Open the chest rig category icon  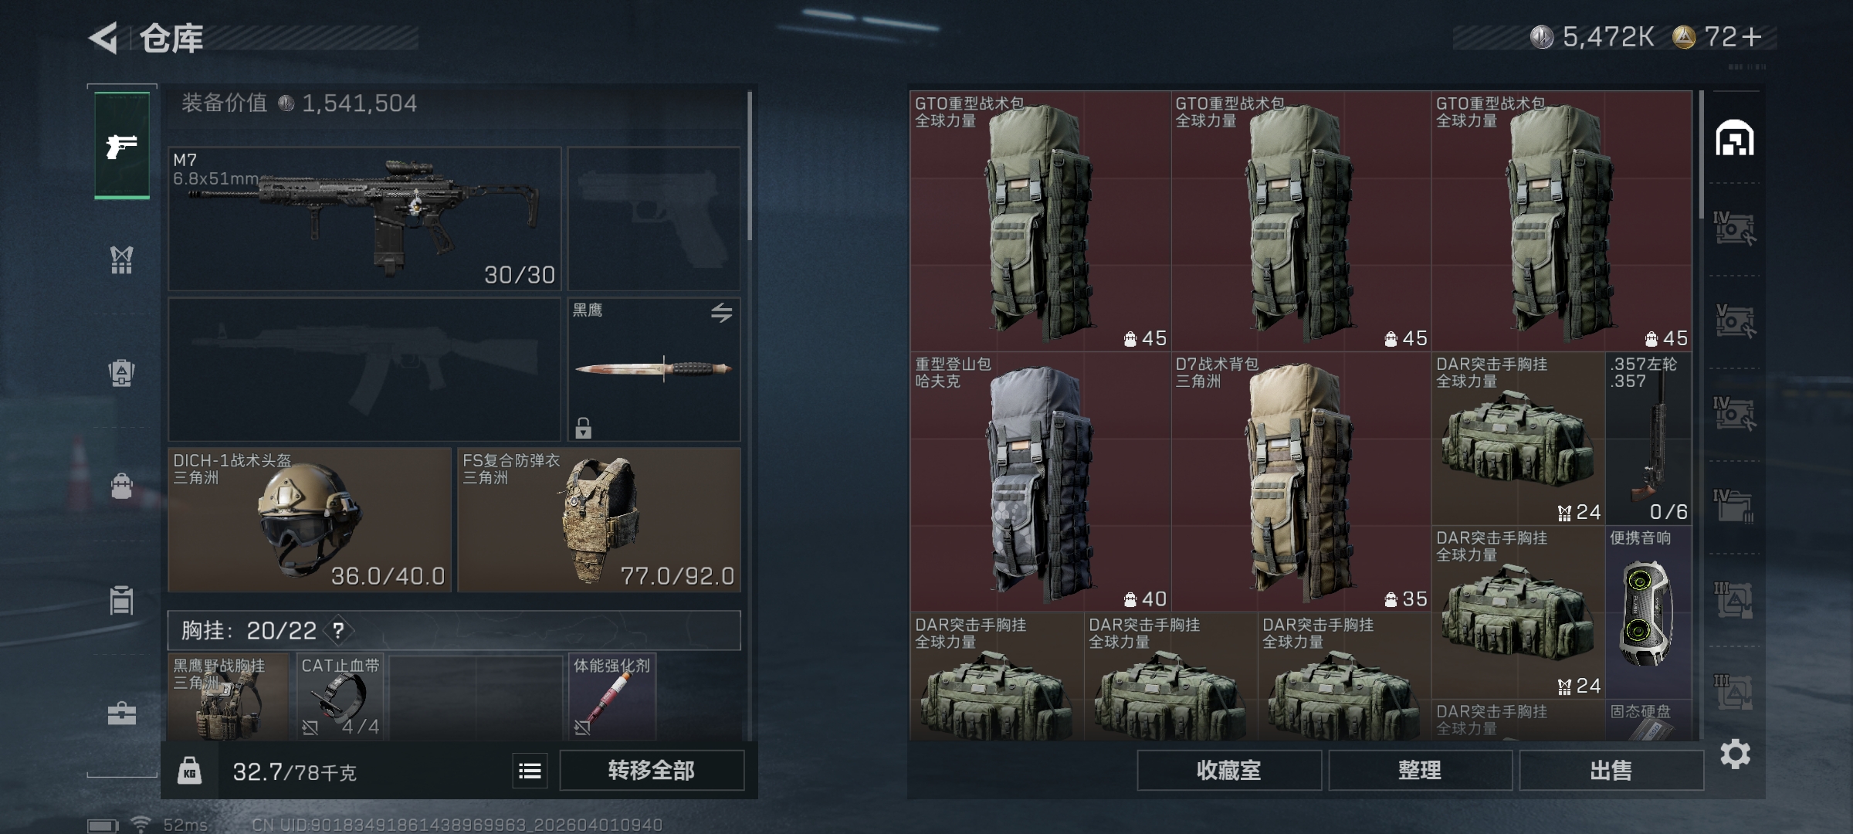121,260
